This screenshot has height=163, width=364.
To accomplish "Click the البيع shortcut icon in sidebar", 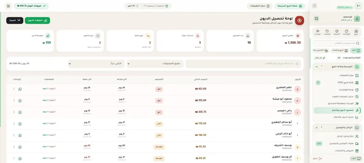I will point(356,32).
